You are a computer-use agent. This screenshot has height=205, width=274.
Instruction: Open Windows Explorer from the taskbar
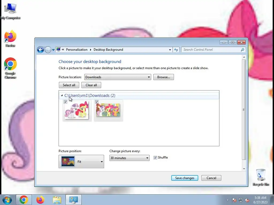click(x=57, y=200)
